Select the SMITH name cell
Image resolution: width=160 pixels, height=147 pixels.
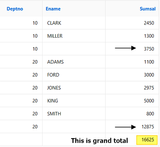tap(54, 114)
